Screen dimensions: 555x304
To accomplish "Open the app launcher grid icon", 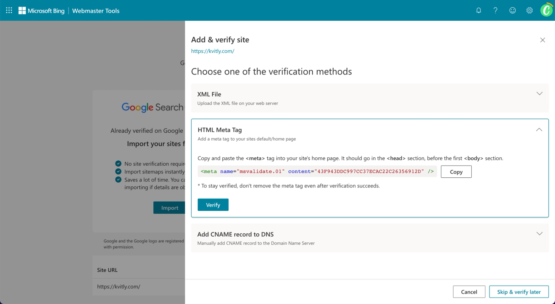I will pos(9,11).
